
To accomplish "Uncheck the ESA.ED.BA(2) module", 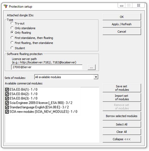I will [7, 94].
